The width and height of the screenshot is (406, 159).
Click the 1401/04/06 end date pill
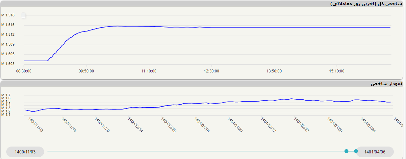375,152
